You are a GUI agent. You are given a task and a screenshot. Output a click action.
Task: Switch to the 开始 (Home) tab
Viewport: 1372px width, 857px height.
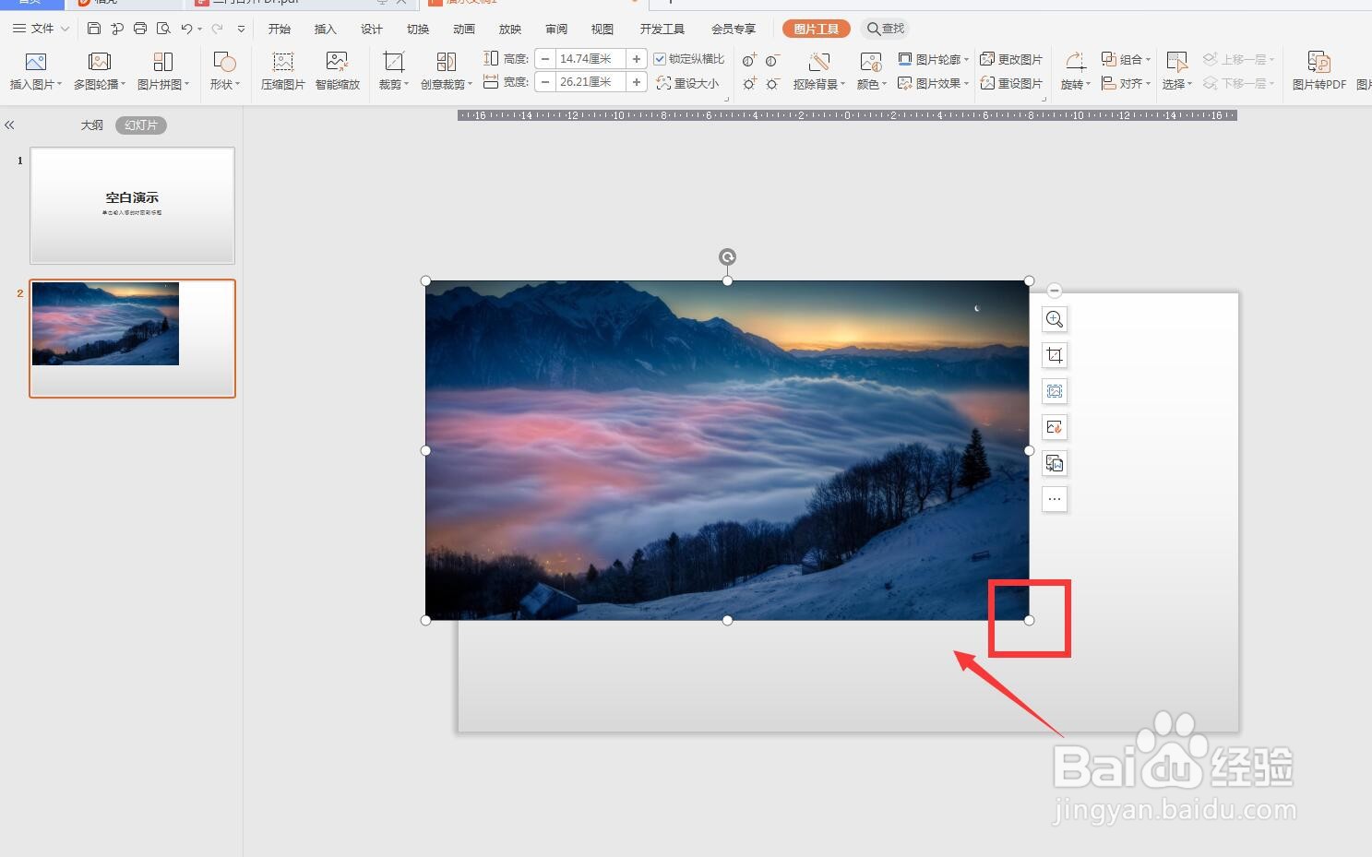[x=280, y=30]
